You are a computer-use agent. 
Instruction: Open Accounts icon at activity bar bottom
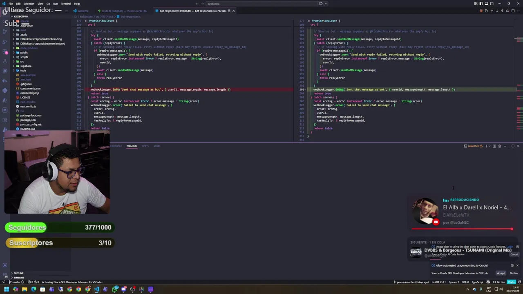coord(5,265)
